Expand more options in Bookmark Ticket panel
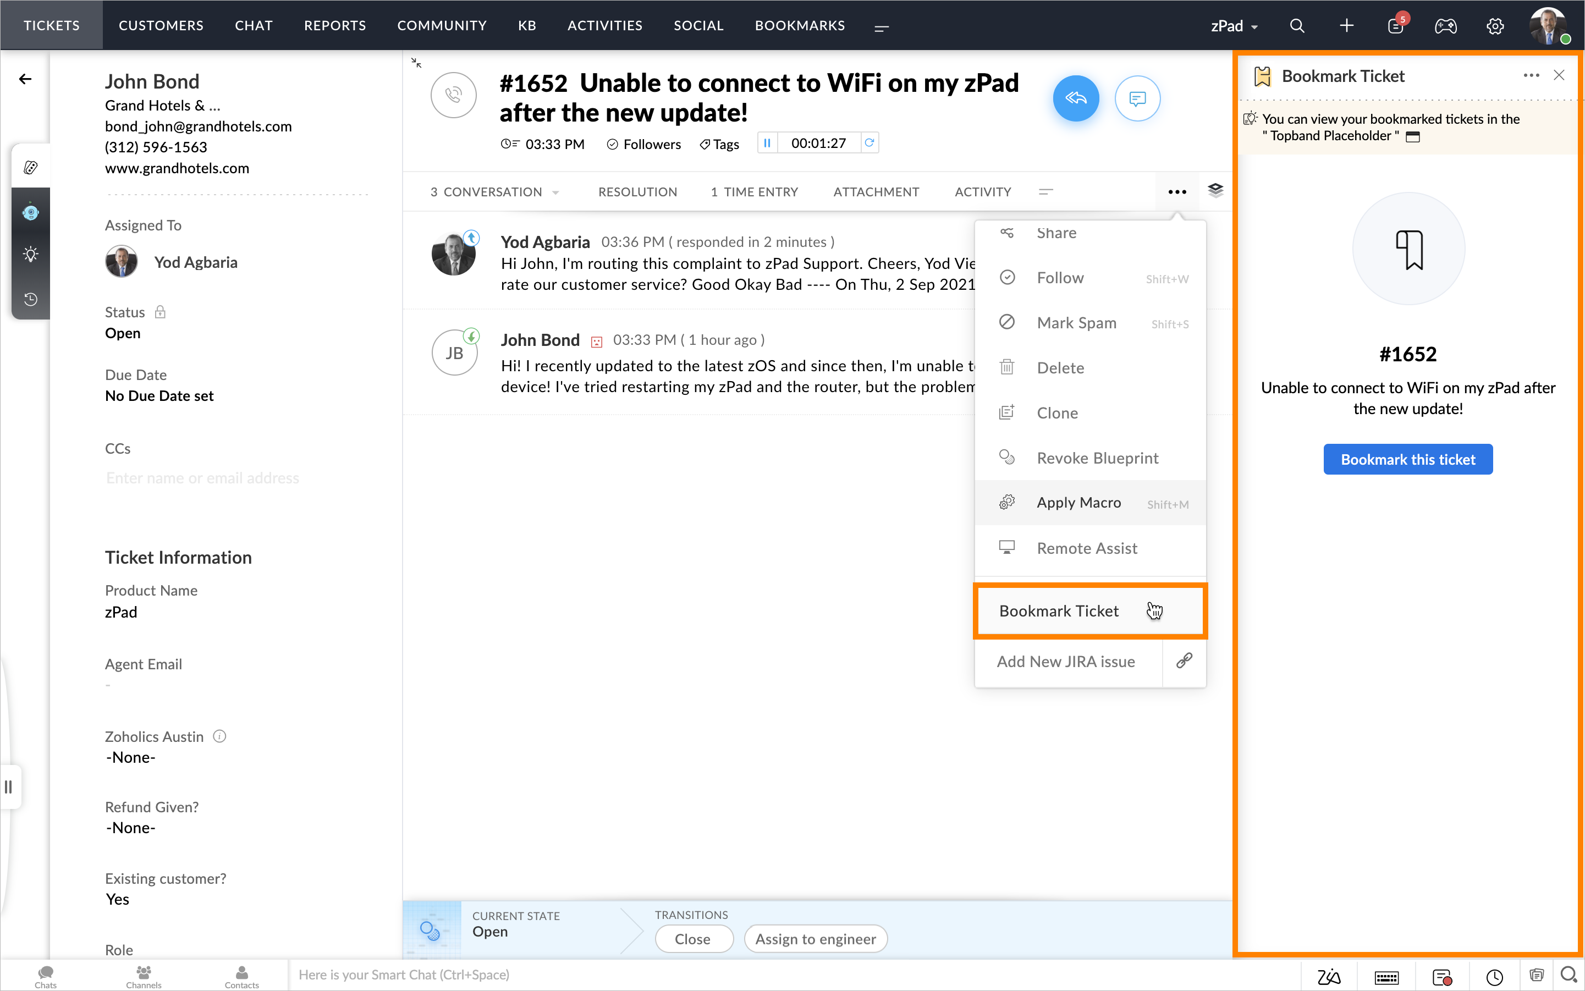 pyautogui.click(x=1531, y=76)
